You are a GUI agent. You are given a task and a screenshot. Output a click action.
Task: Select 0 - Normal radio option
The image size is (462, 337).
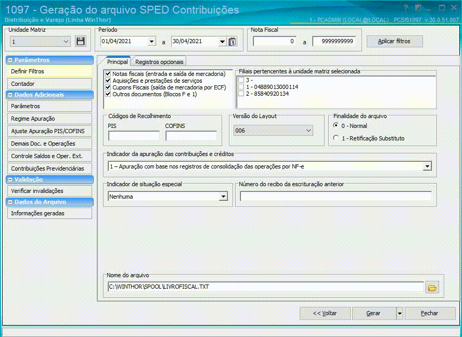[336, 125]
